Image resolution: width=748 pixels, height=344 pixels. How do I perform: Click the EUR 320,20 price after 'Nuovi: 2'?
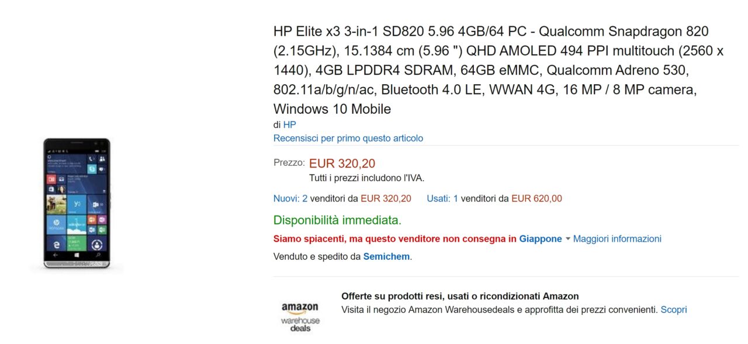[x=386, y=199]
